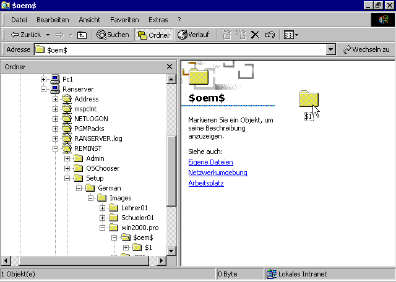Select the Admin folder icon
396x282 pixels.
tap(79, 158)
